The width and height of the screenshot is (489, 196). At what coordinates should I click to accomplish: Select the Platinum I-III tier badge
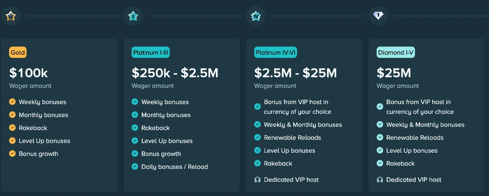151,52
